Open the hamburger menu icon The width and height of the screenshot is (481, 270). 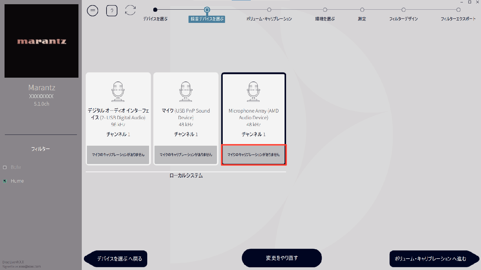point(93,11)
